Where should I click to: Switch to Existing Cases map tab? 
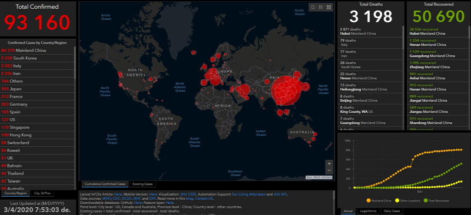click(x=142, y=184)
